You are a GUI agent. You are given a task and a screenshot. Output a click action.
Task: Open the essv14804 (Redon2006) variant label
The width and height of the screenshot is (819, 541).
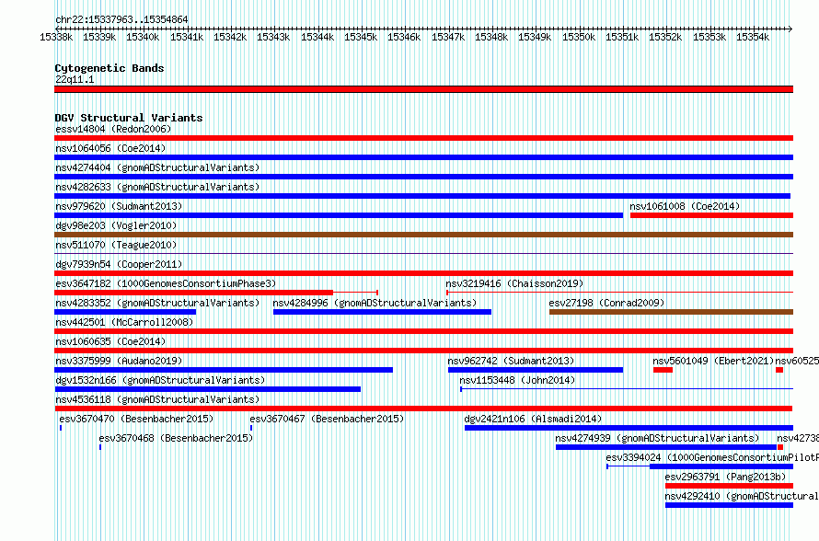point(113,129)
